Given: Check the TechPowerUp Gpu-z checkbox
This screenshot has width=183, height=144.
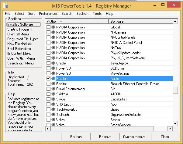Looking at the screenshot, I should [x=48, y=109].
